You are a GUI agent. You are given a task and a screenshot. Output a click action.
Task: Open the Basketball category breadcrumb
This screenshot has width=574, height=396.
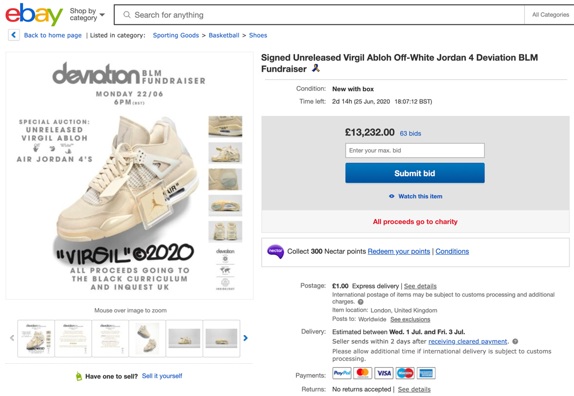click(224, 35)
